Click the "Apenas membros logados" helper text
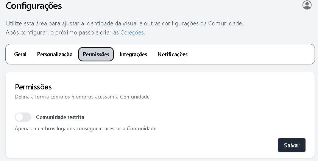This screenshot has width=318, height=161. 86,128
